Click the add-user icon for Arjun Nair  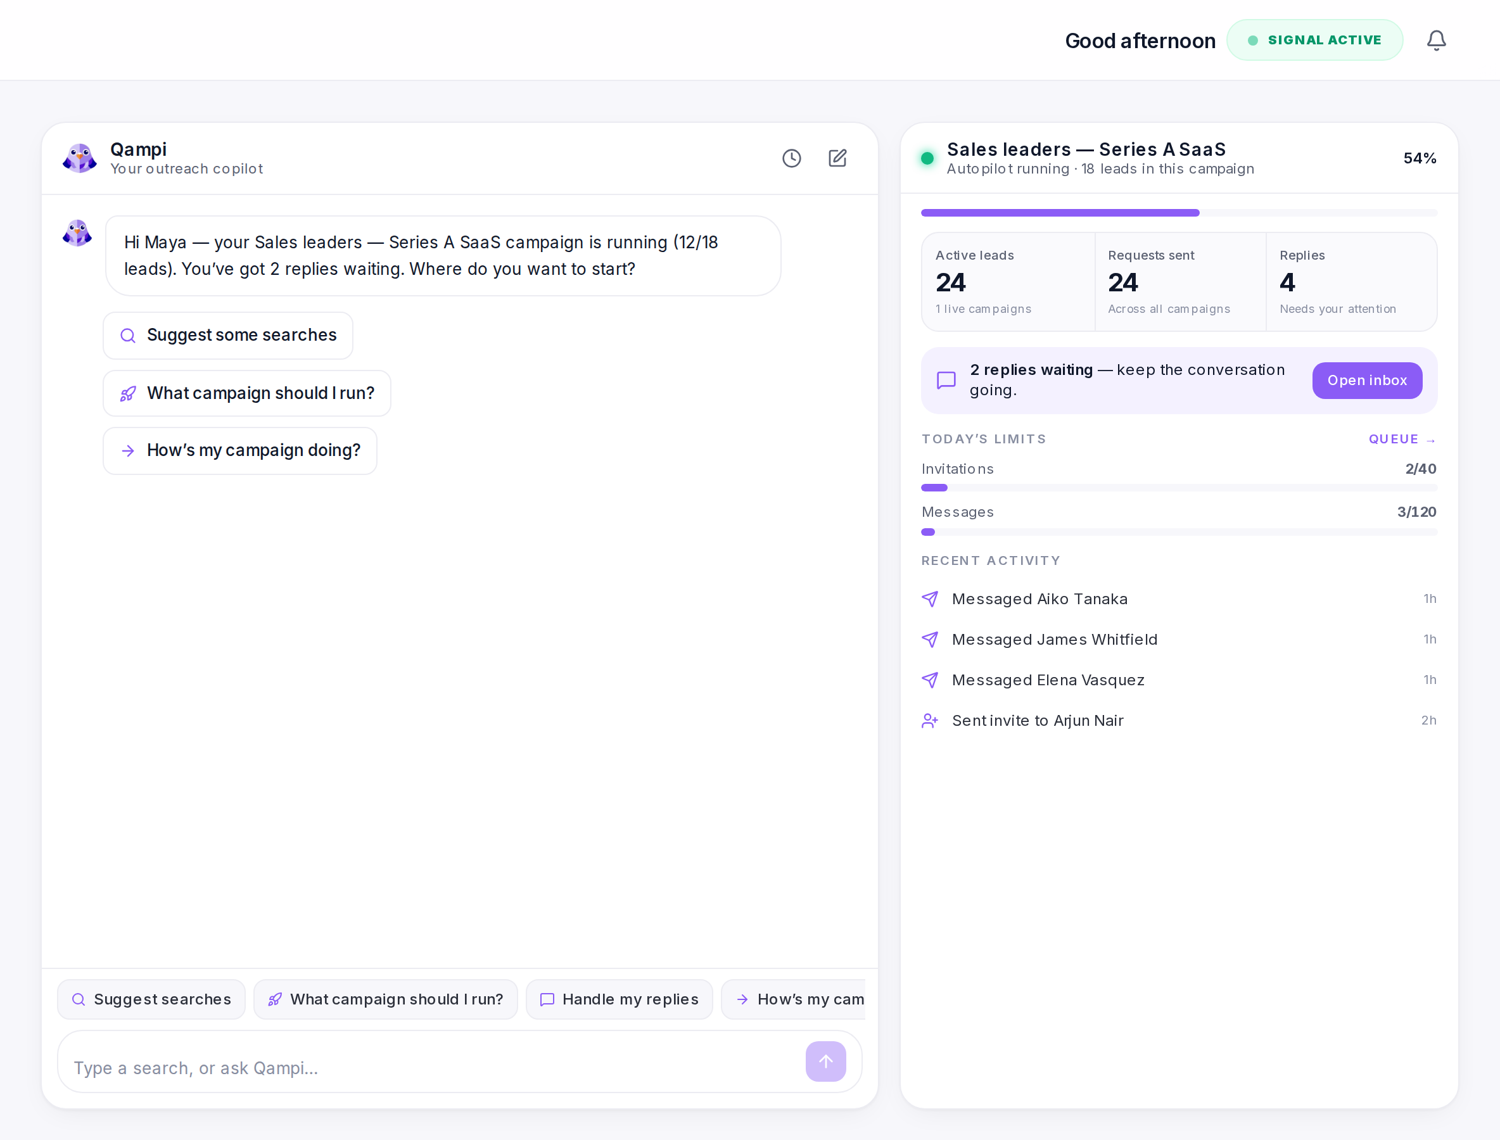pos(930,721)
